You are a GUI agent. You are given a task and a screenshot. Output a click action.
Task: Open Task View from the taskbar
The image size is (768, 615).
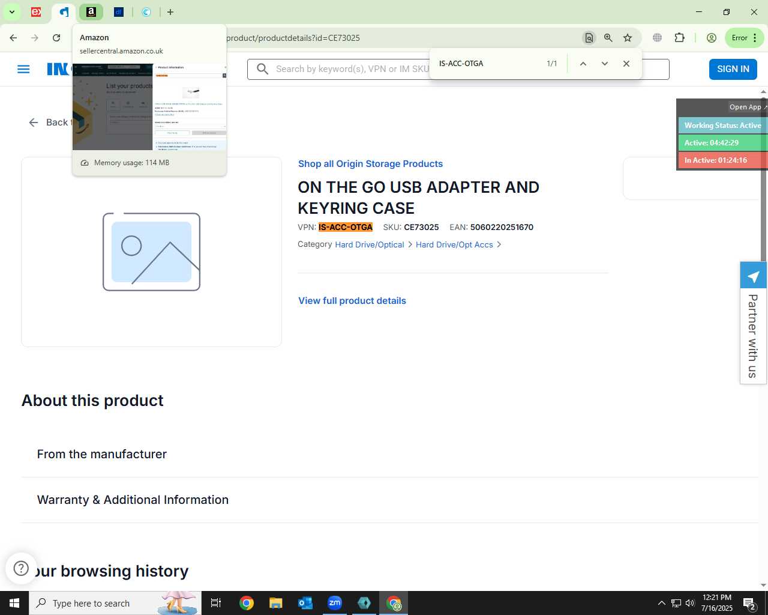pyautogui.click(x=216, y=603)
